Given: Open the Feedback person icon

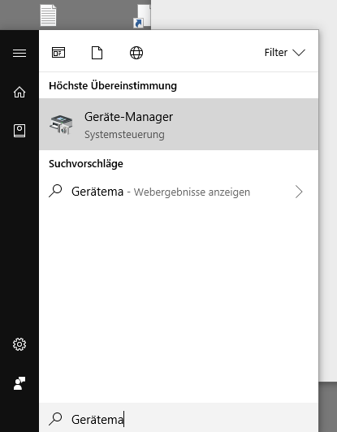Looking at the screenshot, I should pos(19,383).
